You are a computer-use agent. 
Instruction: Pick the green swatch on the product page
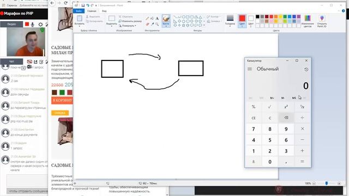62,92
